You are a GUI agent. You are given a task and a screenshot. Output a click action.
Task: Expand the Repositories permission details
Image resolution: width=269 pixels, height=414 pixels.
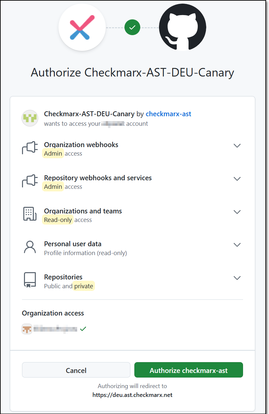tap(237, 278)
